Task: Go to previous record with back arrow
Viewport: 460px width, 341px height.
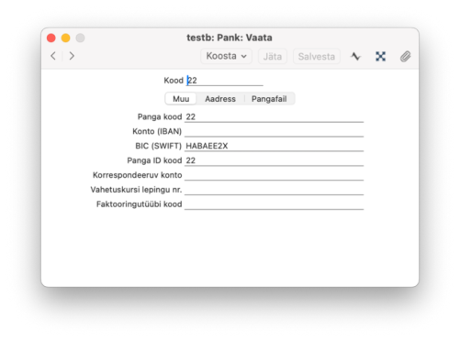Action: (53, 56)
